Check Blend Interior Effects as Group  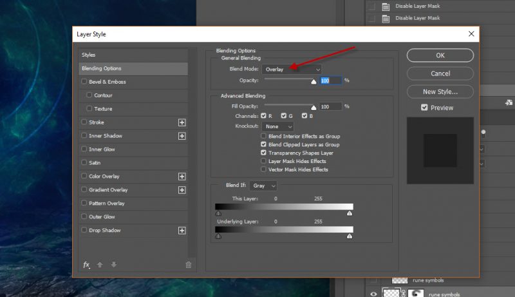(264, 137)
